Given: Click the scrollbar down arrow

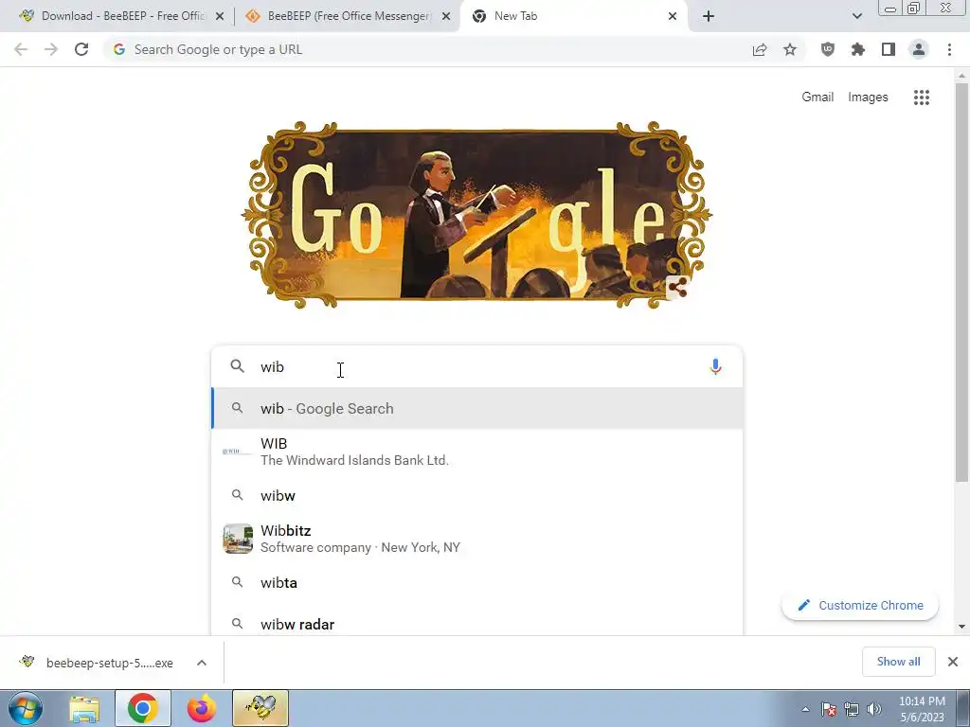Looking at the screenshot, I should coord(961,627).
